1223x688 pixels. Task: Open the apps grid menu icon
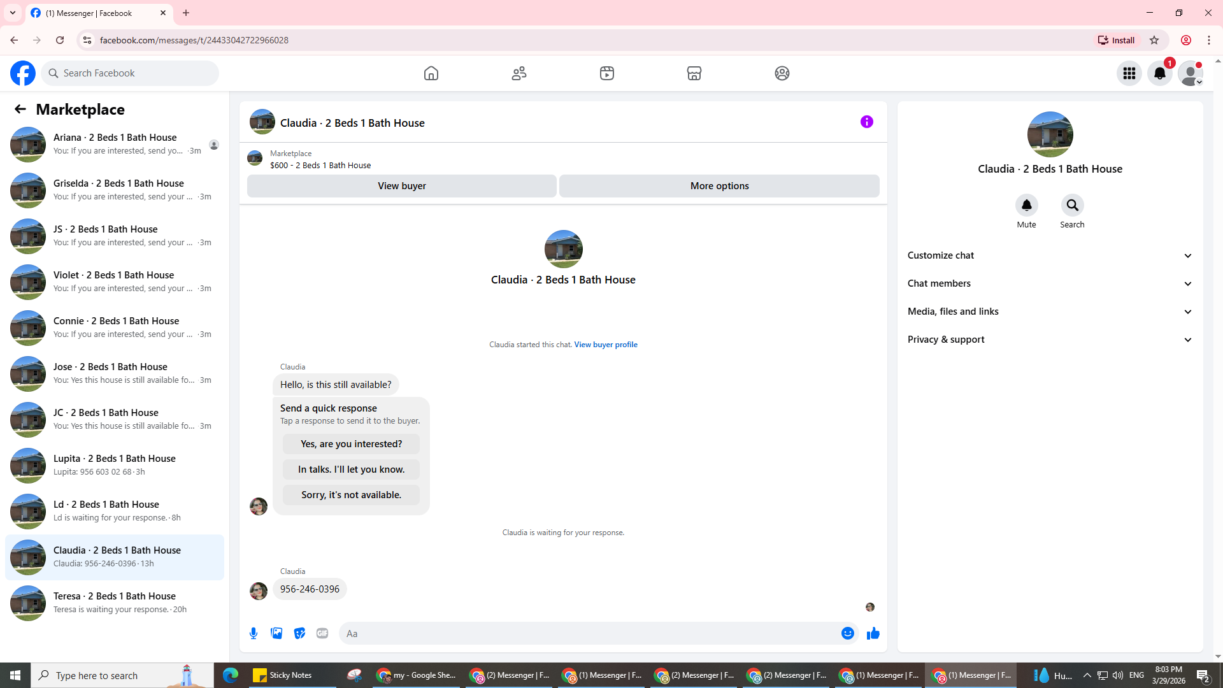coord(1129,73)
